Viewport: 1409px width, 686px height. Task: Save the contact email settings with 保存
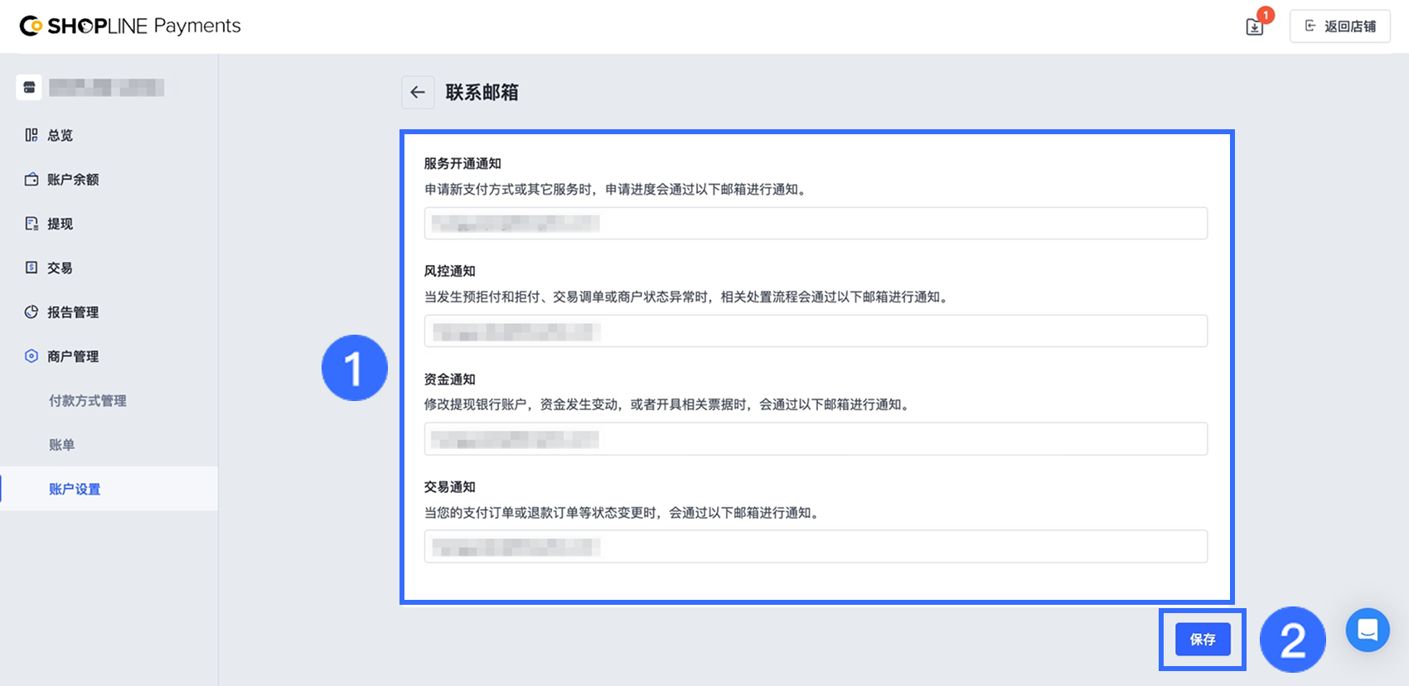(x=1203, y=640)
